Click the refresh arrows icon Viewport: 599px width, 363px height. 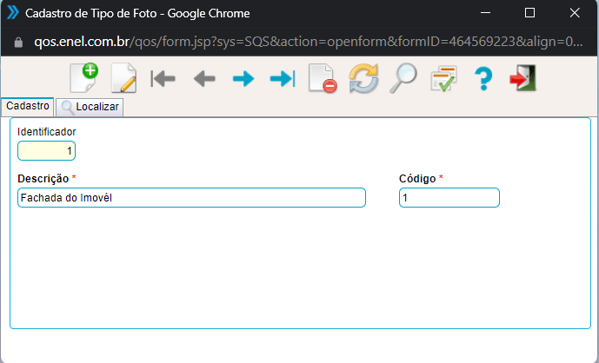coord(363,79)
